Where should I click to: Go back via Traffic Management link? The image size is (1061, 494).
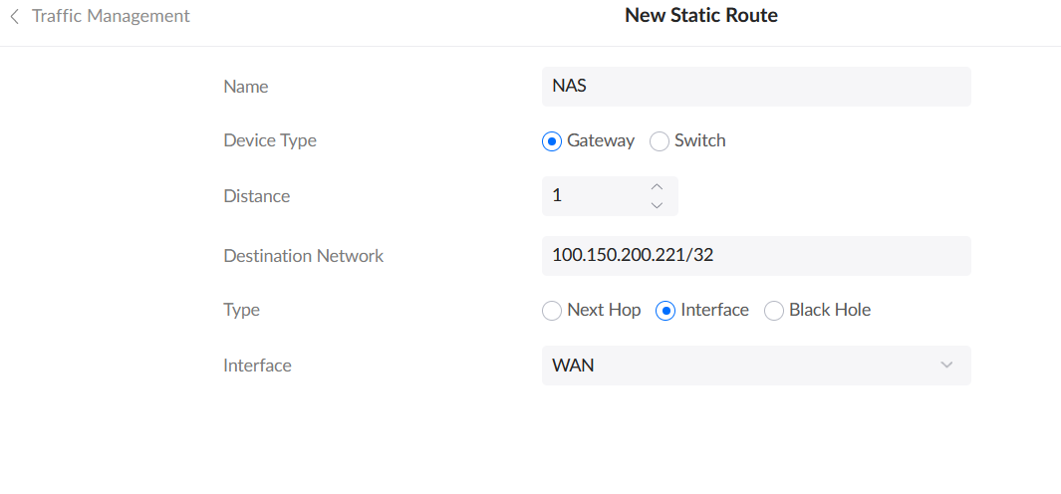111,16
